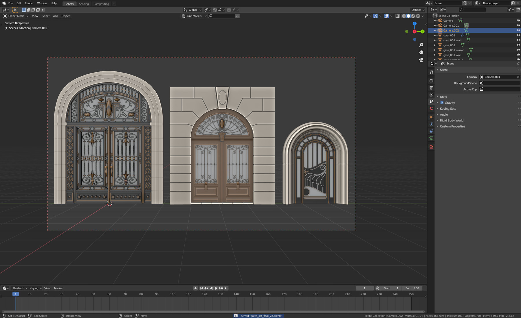Open the View Layer properties tab

pos(431,94)
